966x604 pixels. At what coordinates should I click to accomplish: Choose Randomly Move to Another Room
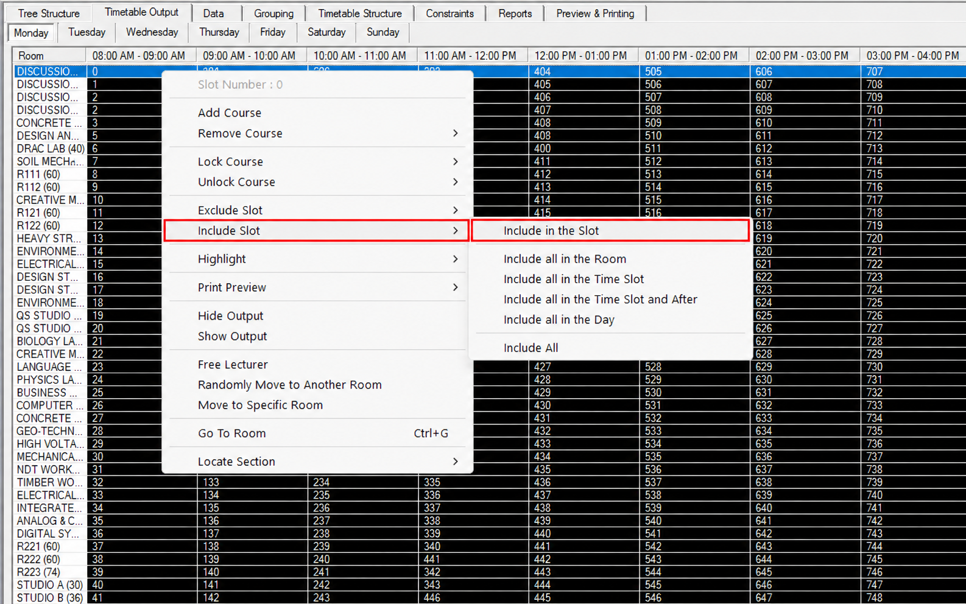coord(317,385)
